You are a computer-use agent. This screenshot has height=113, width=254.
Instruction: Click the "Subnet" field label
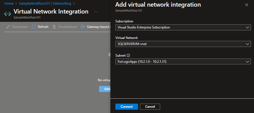120,56
